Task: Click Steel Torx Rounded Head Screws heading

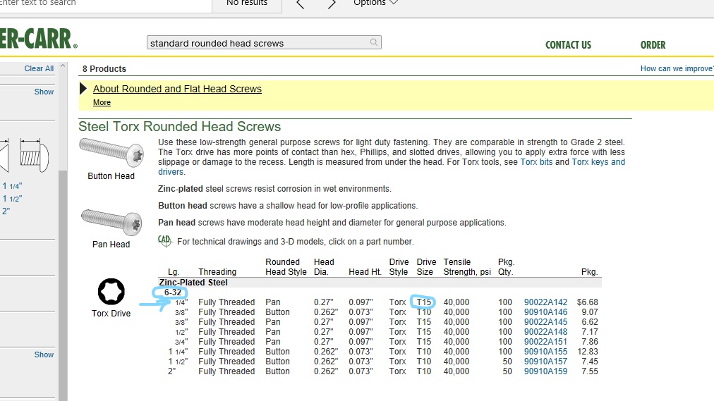Action: pyautogui.click(x=179, y=126)
